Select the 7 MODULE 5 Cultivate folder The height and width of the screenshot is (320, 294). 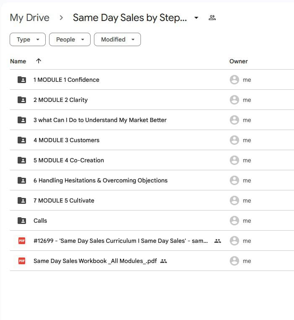64,200
